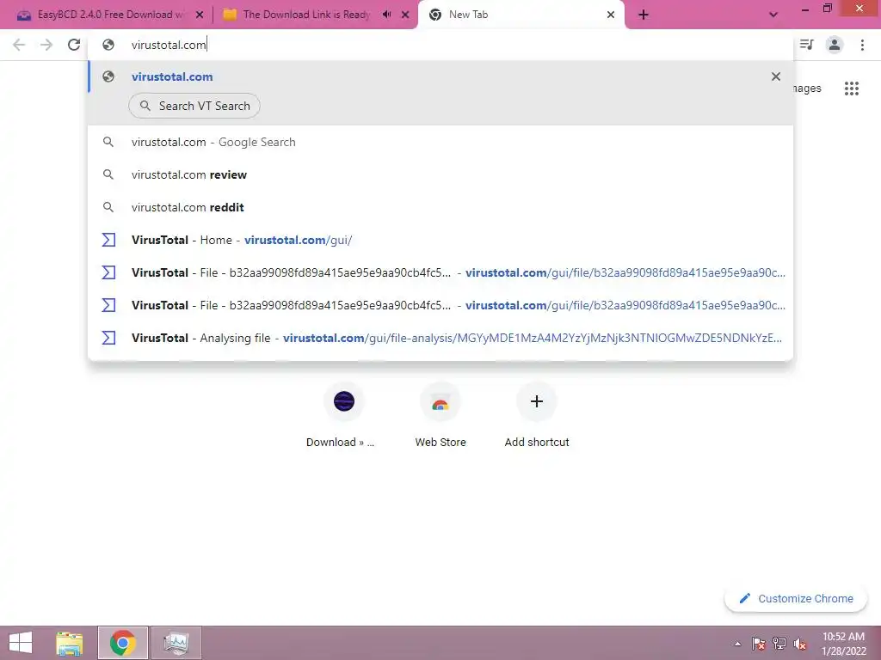Open the Chrome three-dot menu
The image size is (881, 660).
pos(862,45)
